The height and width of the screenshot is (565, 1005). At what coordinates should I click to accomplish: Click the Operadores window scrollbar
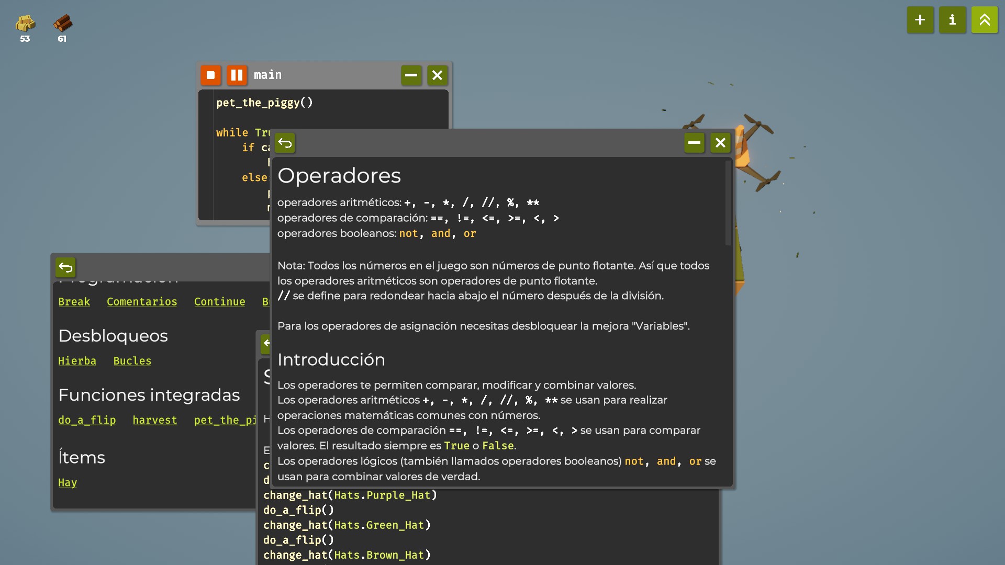coord(728,204)
